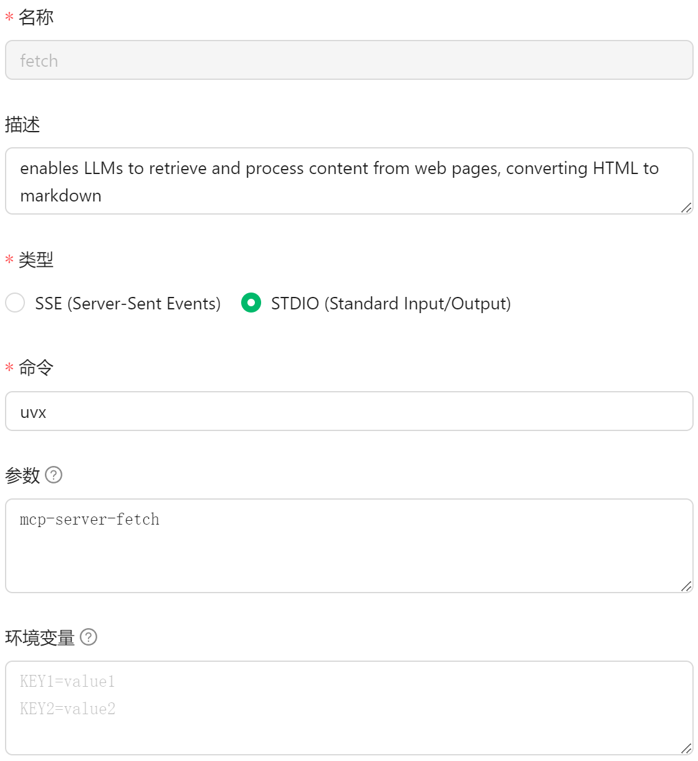Click the 环境变量 textarea with KEY1=value1 placeholder
The height and width of the screenshot is (761, 698).
(x=349, y=708)
